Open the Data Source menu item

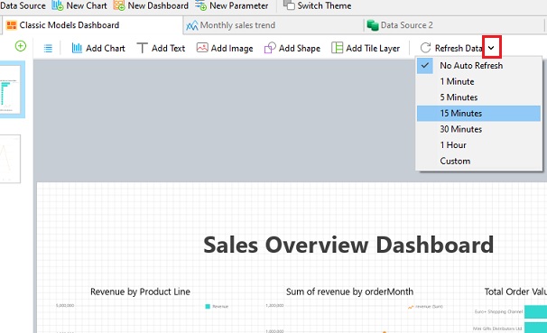(x=23, y=6)
